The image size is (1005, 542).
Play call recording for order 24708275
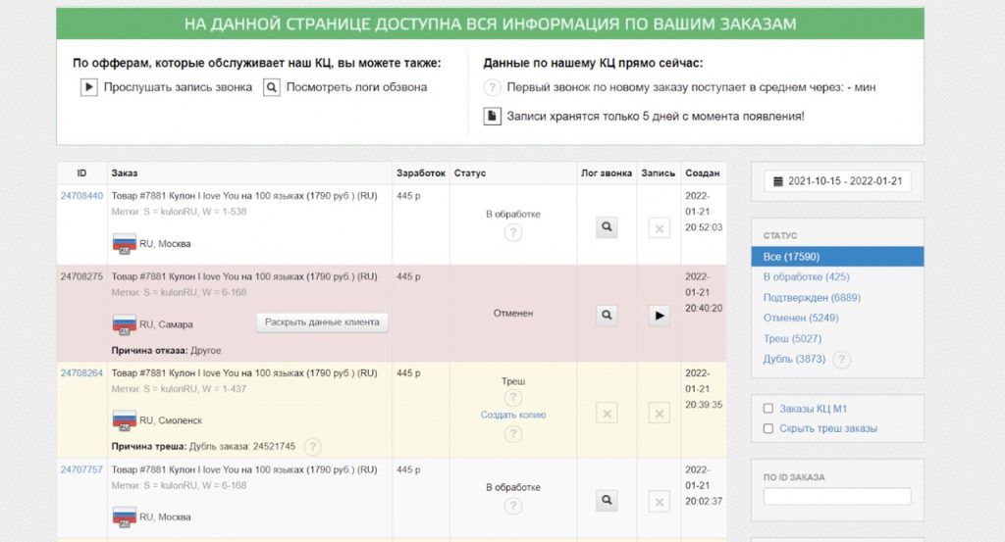659,316
